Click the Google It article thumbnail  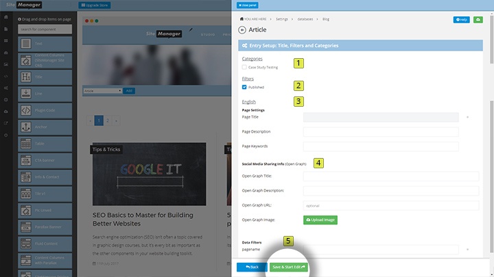150,174
